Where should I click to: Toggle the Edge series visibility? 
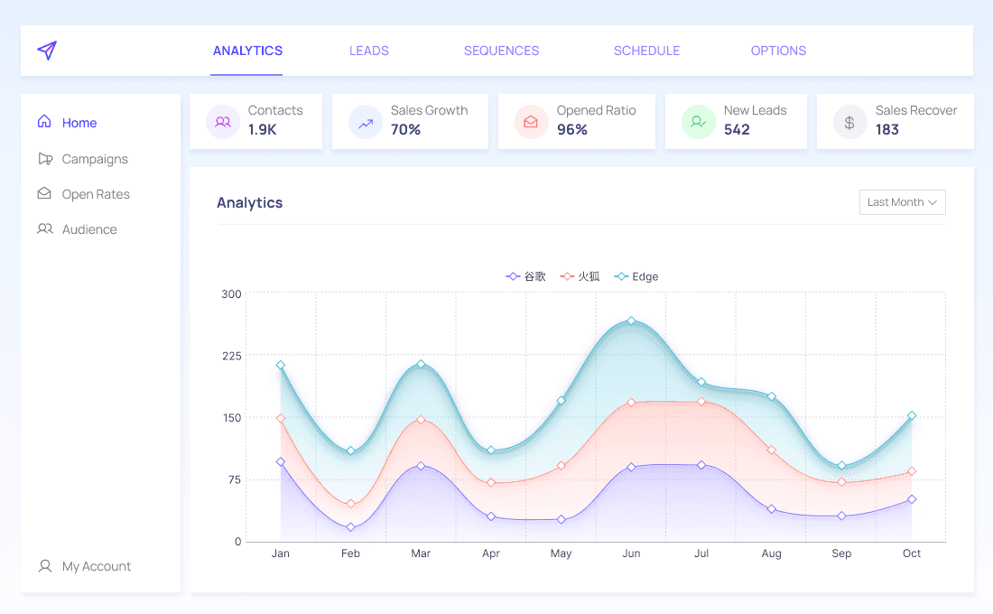pyautogui.click(x=636, y=276)
